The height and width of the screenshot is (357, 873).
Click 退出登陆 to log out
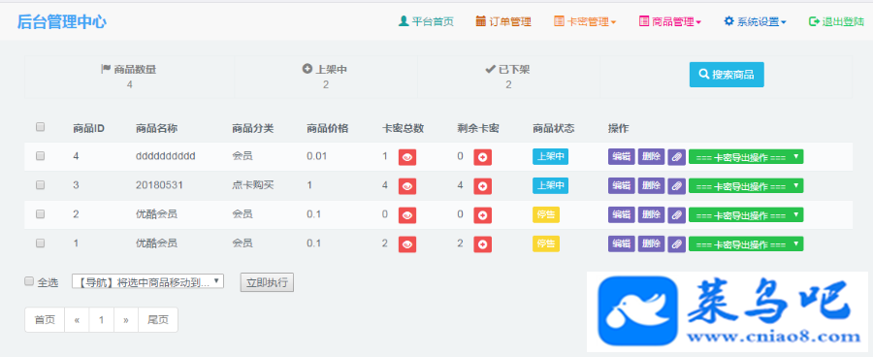click(x=836, y=21)
